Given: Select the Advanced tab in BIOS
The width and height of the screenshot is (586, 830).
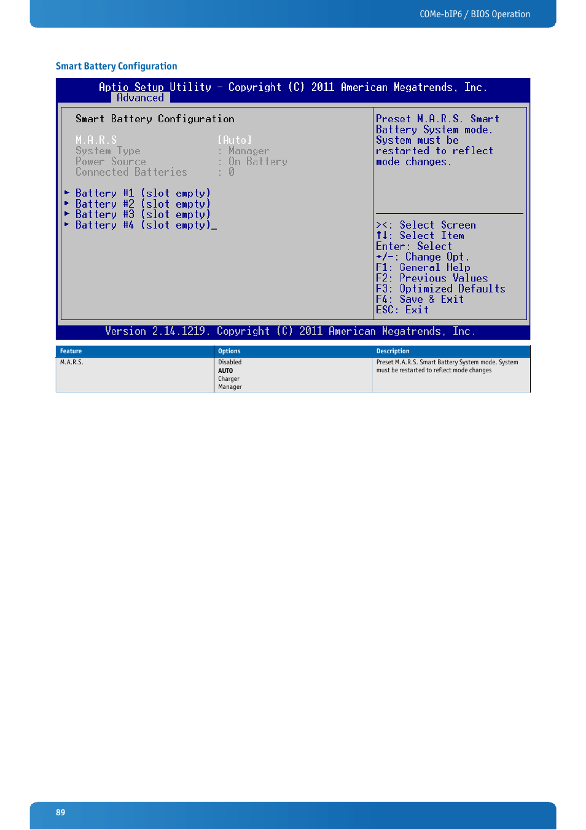Looking at the screenshot, I should point(140,98).
